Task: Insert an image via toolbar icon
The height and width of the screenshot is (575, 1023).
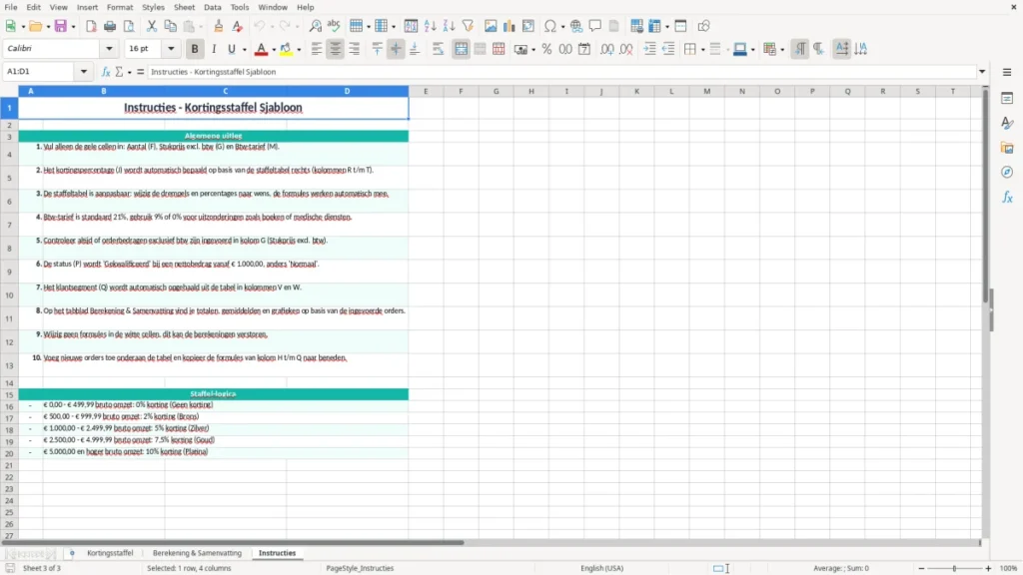Action: [x=491, y=26]
